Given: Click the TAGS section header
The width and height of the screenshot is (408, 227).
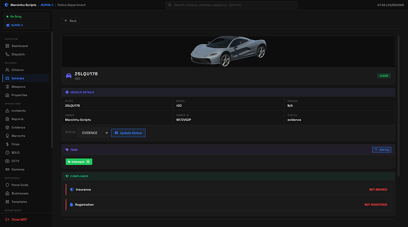Looking at the screenshot, I should (x=228, y=150).
